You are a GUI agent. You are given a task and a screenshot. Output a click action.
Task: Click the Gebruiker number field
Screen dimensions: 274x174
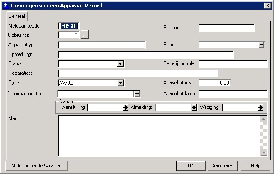click(x=69, y=35)
